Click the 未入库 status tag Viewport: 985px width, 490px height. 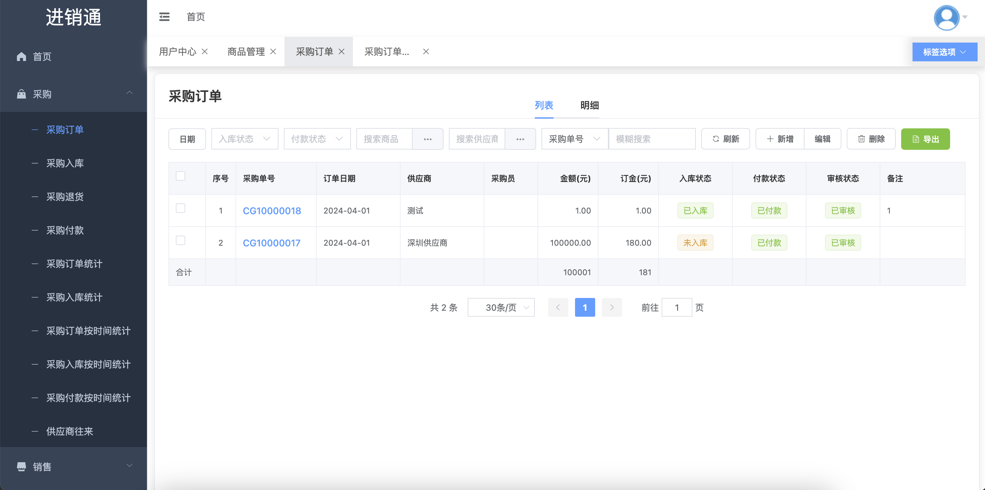pos(695,243)
